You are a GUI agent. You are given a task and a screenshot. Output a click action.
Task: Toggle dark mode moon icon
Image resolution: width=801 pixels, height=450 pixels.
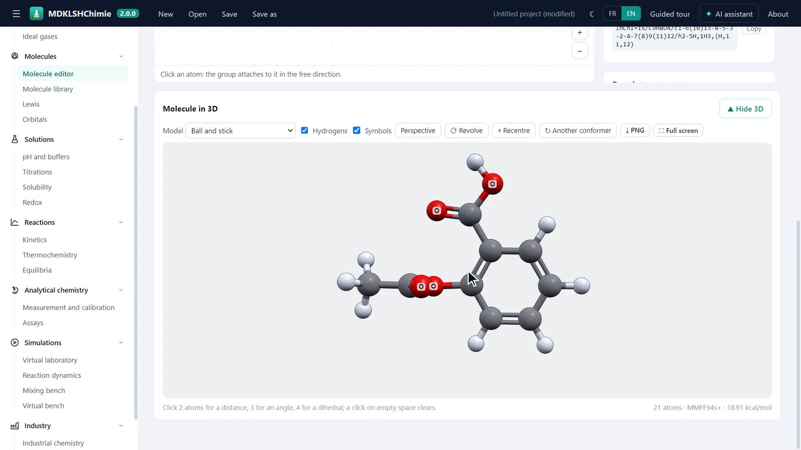point(592,14)
